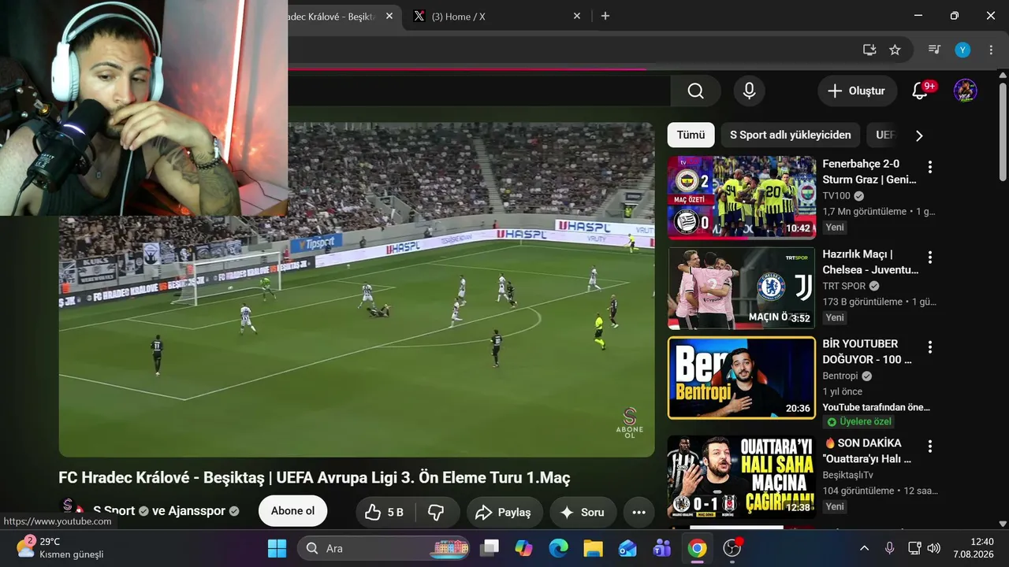1009x567 pixels.
Task: Open the YouTube account avatar menu
Action: [x=966, y=91]
